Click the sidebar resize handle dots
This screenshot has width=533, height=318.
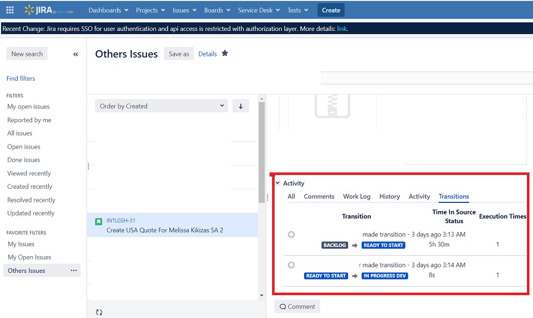coord(88,166)
